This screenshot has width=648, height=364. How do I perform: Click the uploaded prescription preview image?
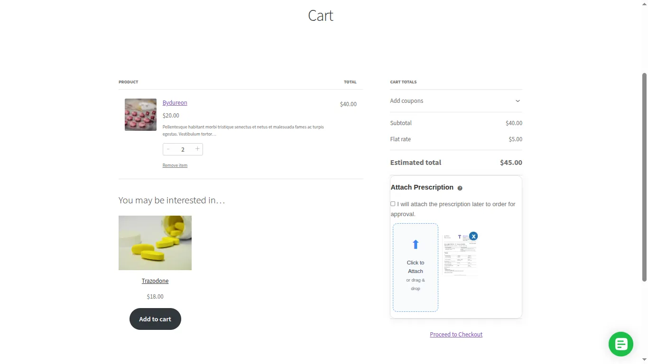point(459,254)
